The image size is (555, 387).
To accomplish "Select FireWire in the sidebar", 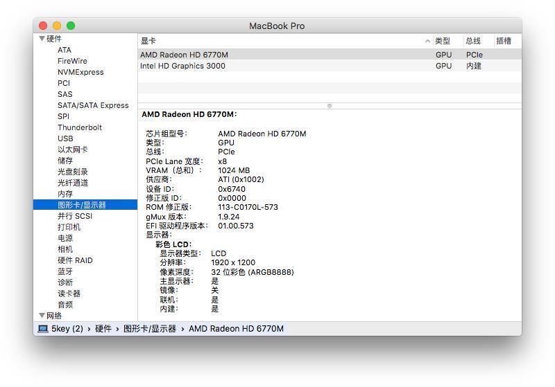I will click(x=72, y=61).
